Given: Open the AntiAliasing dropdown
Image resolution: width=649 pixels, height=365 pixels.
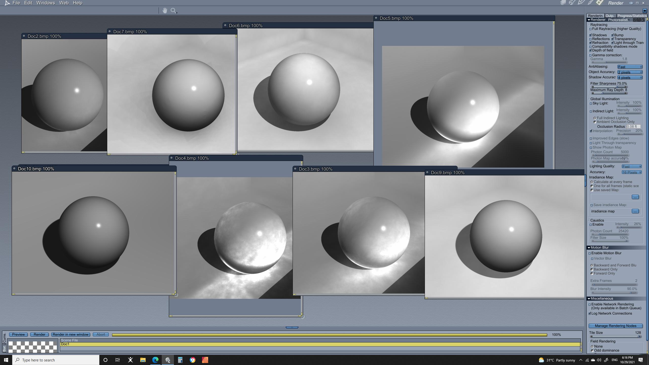Looking at the screenshot, I should click(630, 67).
